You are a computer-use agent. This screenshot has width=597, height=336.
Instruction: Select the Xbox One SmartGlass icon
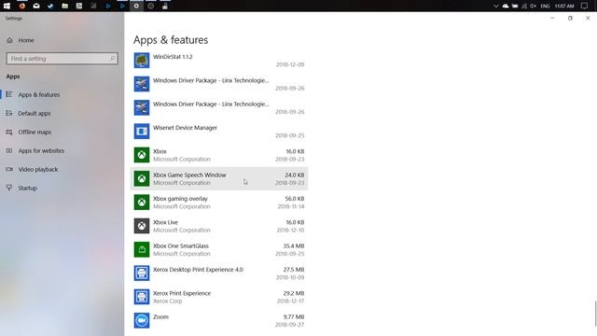(x=142, y=249)
